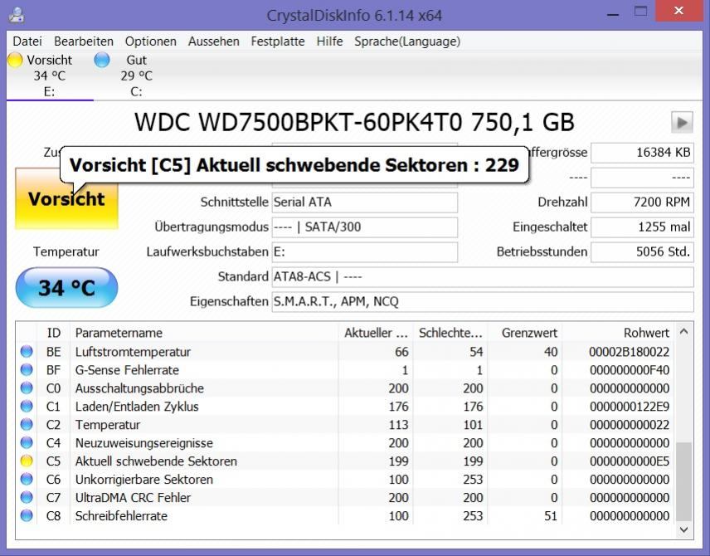The image size is (710, 556).
Task: Click the Übertragungsmodus field showing SATA/300
Action: [364, 227]
